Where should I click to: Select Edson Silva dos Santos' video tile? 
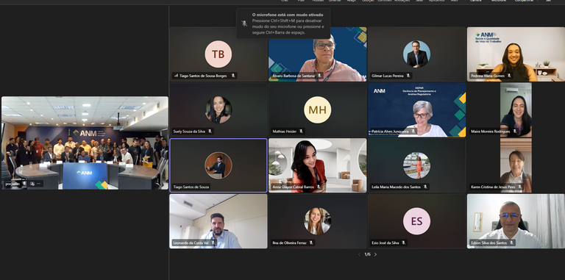click(x=516, y=221)
